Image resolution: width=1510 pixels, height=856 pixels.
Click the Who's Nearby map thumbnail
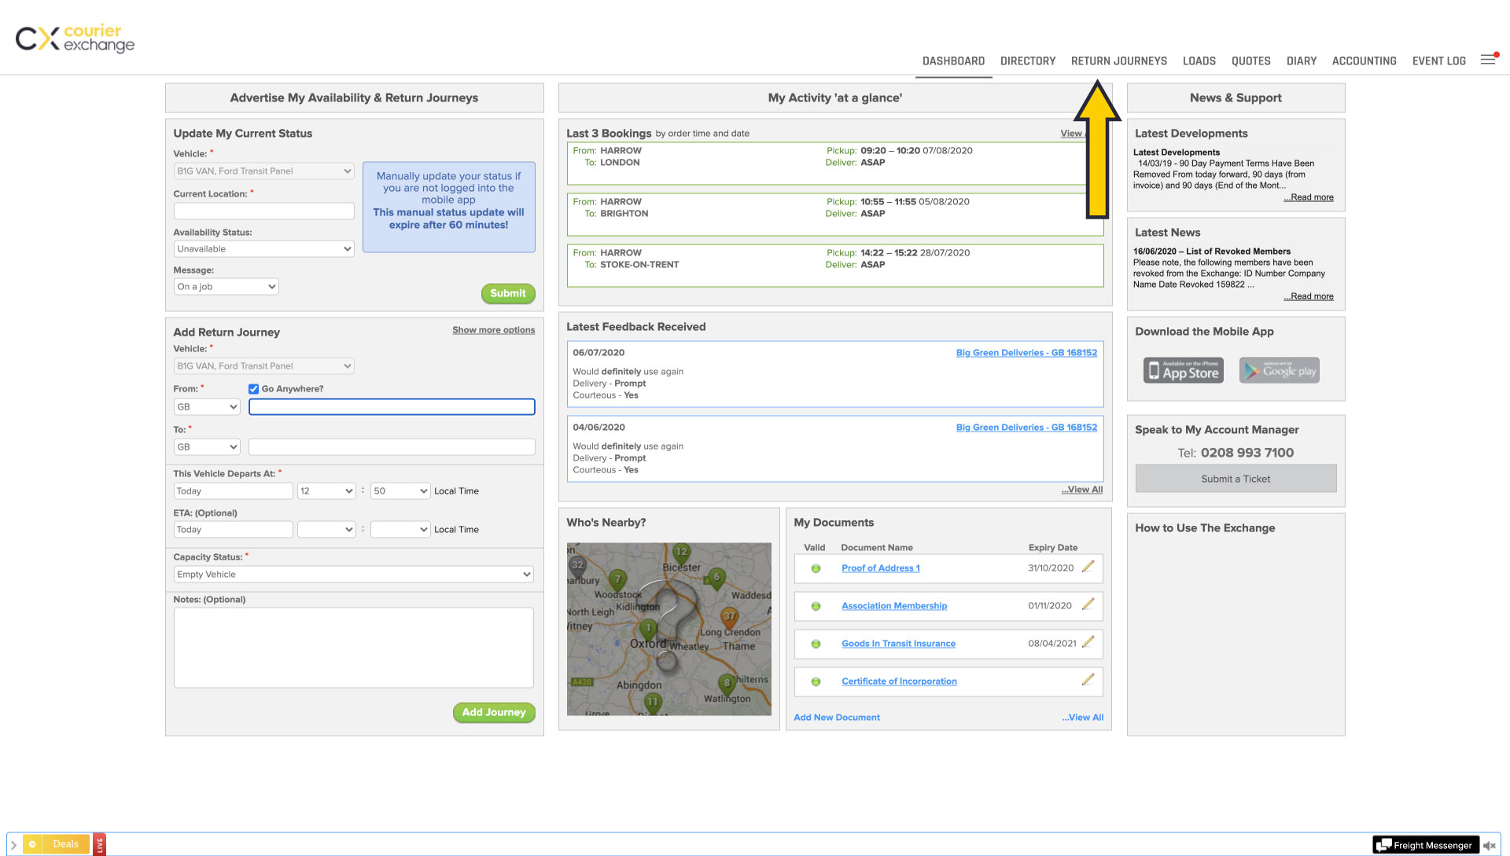pyautogui.click(x=668, y=629)
